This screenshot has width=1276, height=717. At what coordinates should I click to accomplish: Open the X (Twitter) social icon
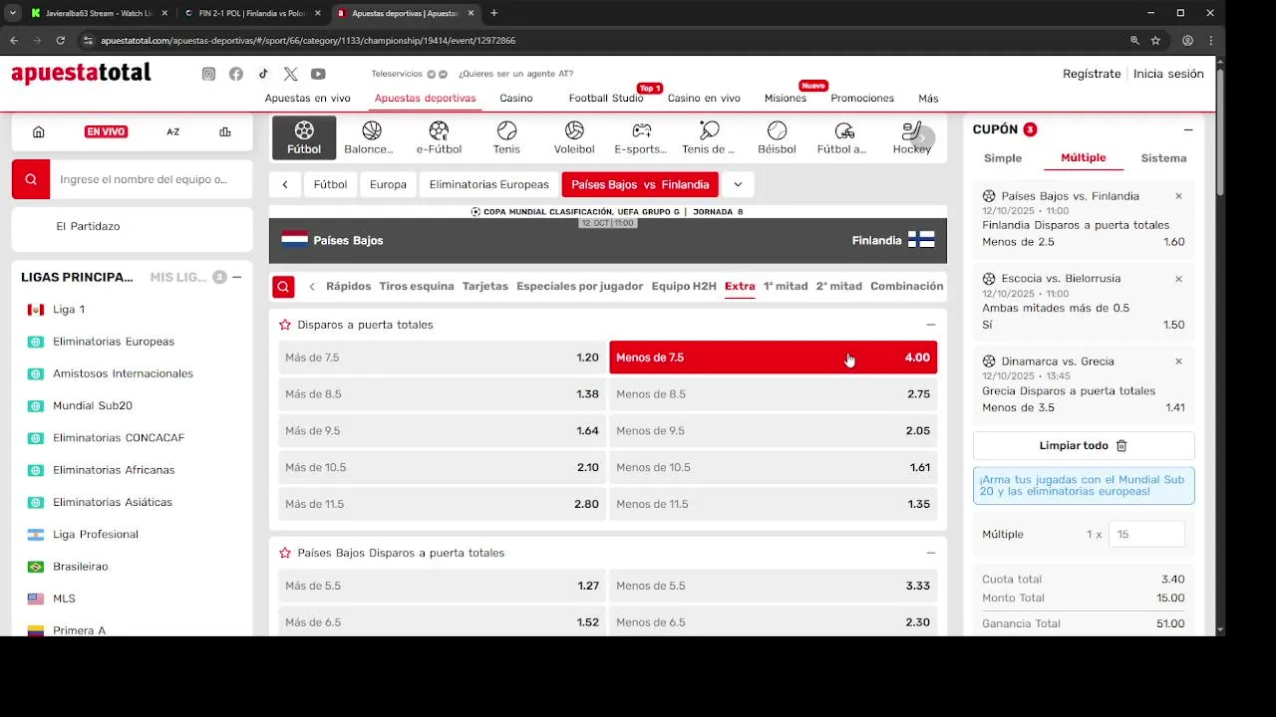[290, 74]
